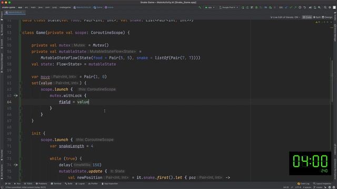Click the cursor position indicator in status bar
337x189 pixels.
click(x=286, y=187)
